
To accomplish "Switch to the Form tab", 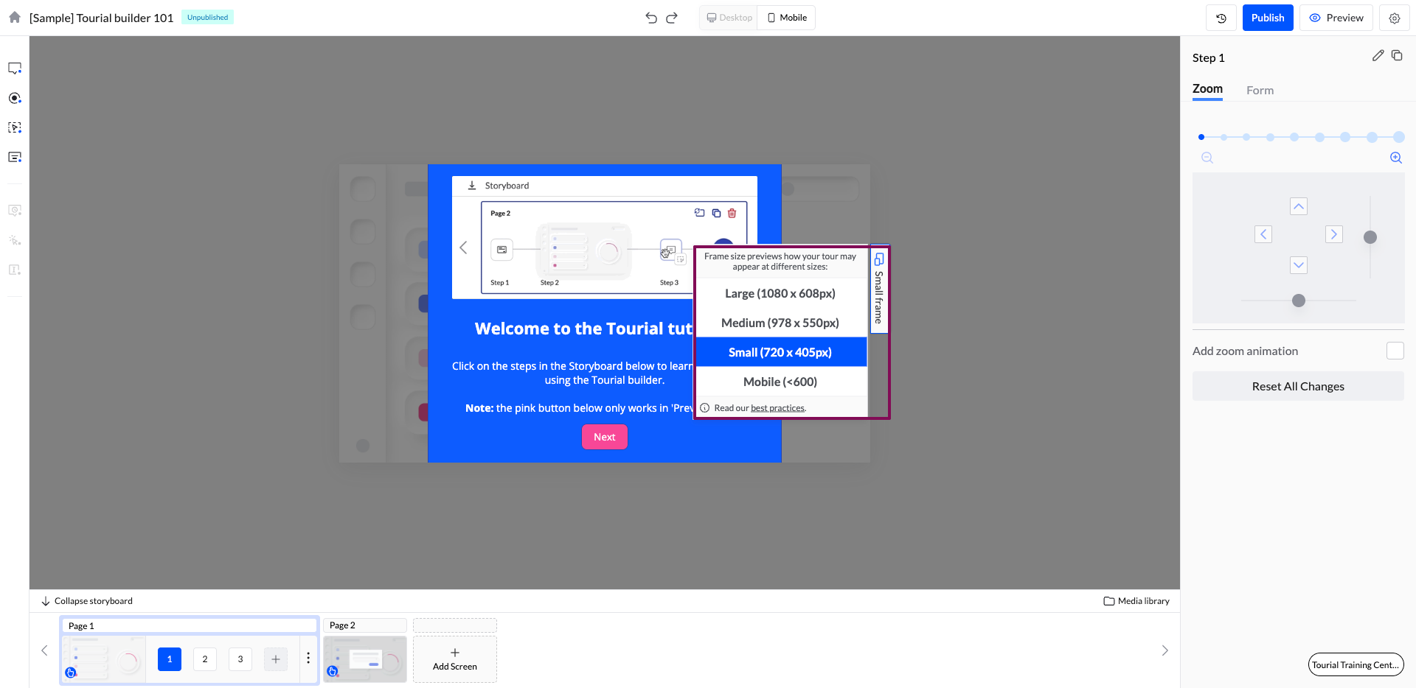I will [x=1260, y=91].
